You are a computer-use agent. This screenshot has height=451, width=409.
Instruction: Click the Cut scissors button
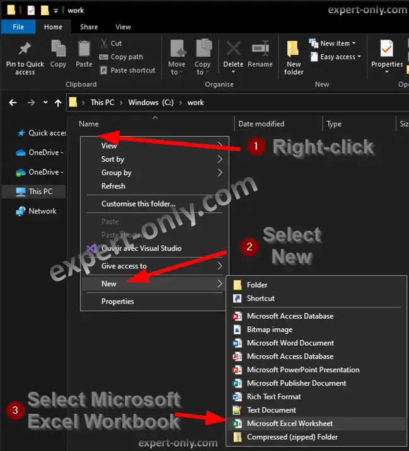click(x=111, y=43)
